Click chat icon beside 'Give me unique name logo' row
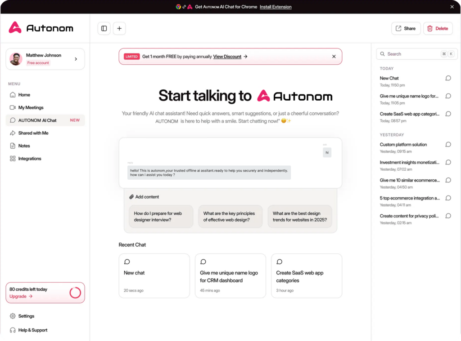461x341 pixels. coord(448,96)
